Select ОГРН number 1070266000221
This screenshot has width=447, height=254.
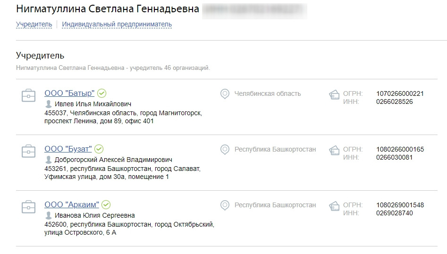coord(400,93)
